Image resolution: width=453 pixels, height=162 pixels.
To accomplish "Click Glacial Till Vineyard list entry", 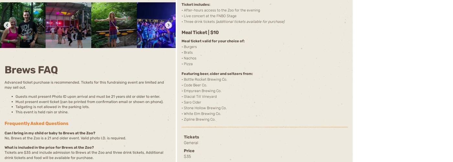I will (x=200, y=97).
